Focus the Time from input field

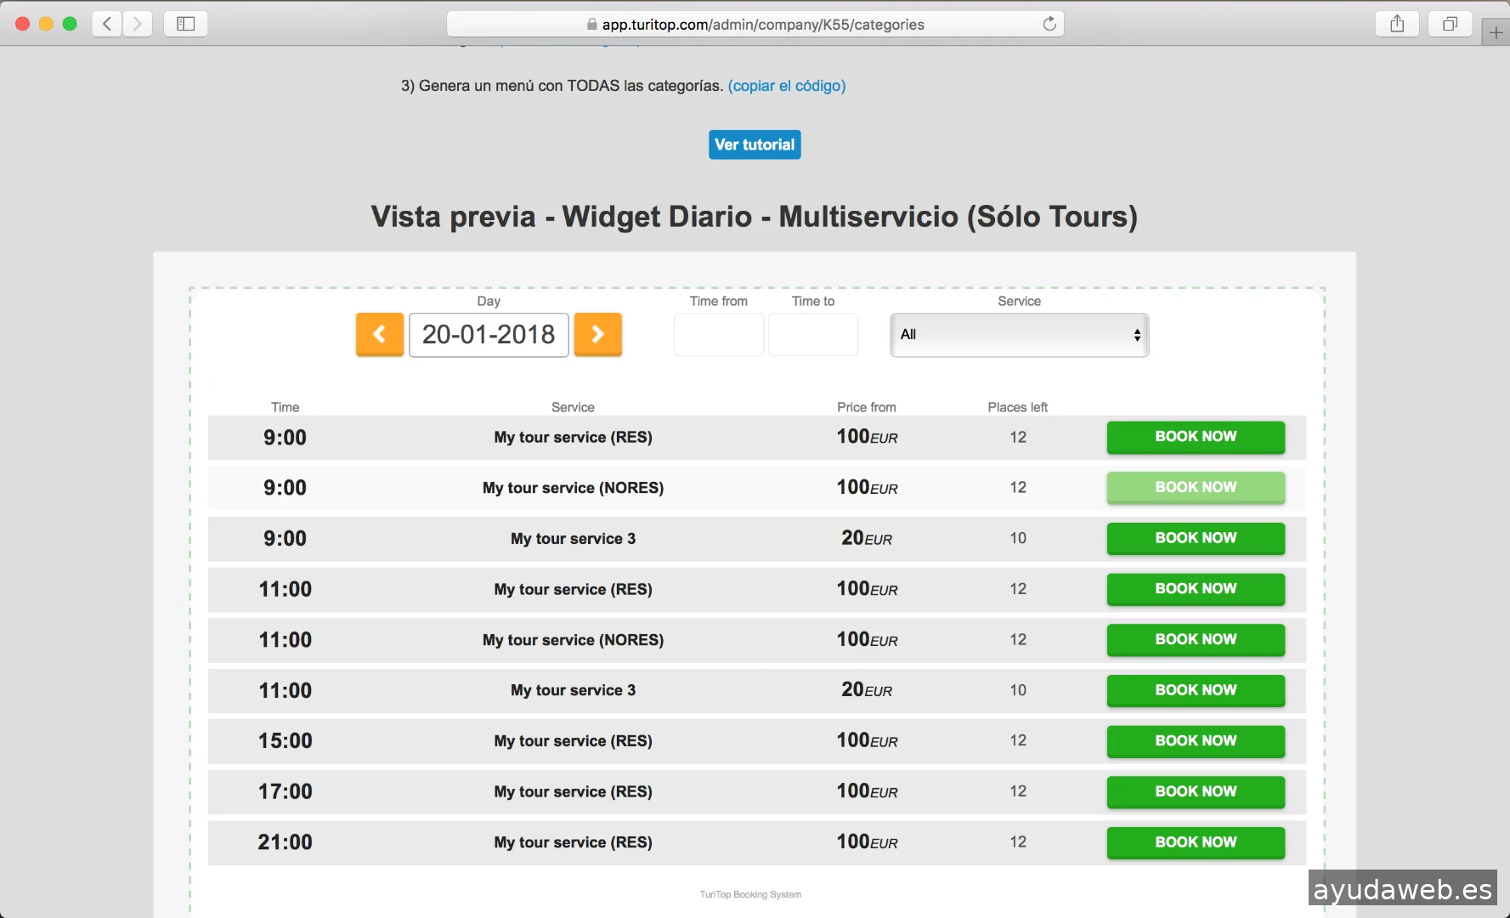coord(718,335)
